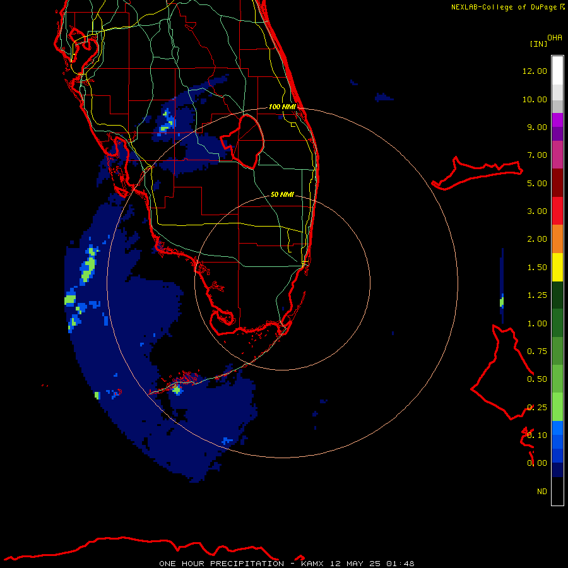Screen dimensions: 568x568
Task: Select the 9.00 legend value
Action: click(537, 127)
